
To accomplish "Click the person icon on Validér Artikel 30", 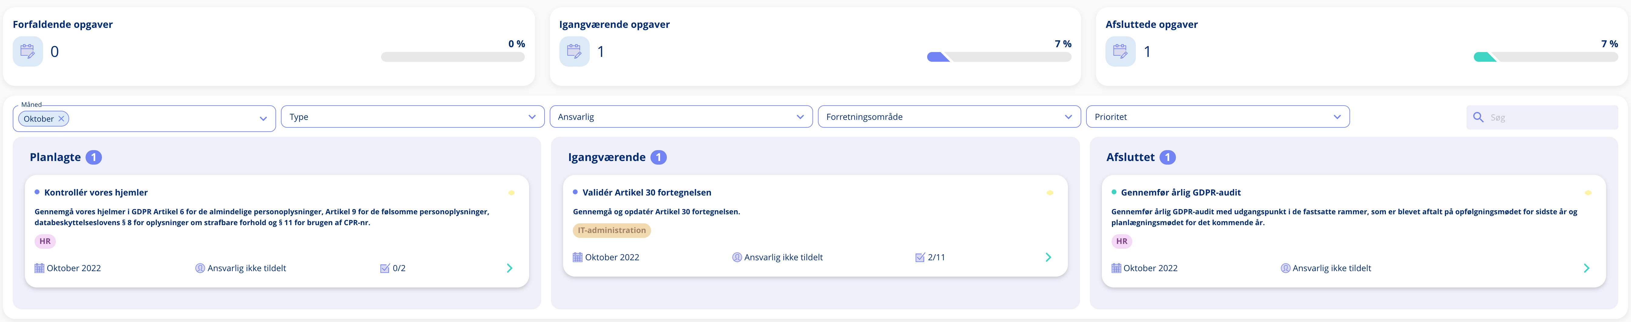I will click(737, 258).
